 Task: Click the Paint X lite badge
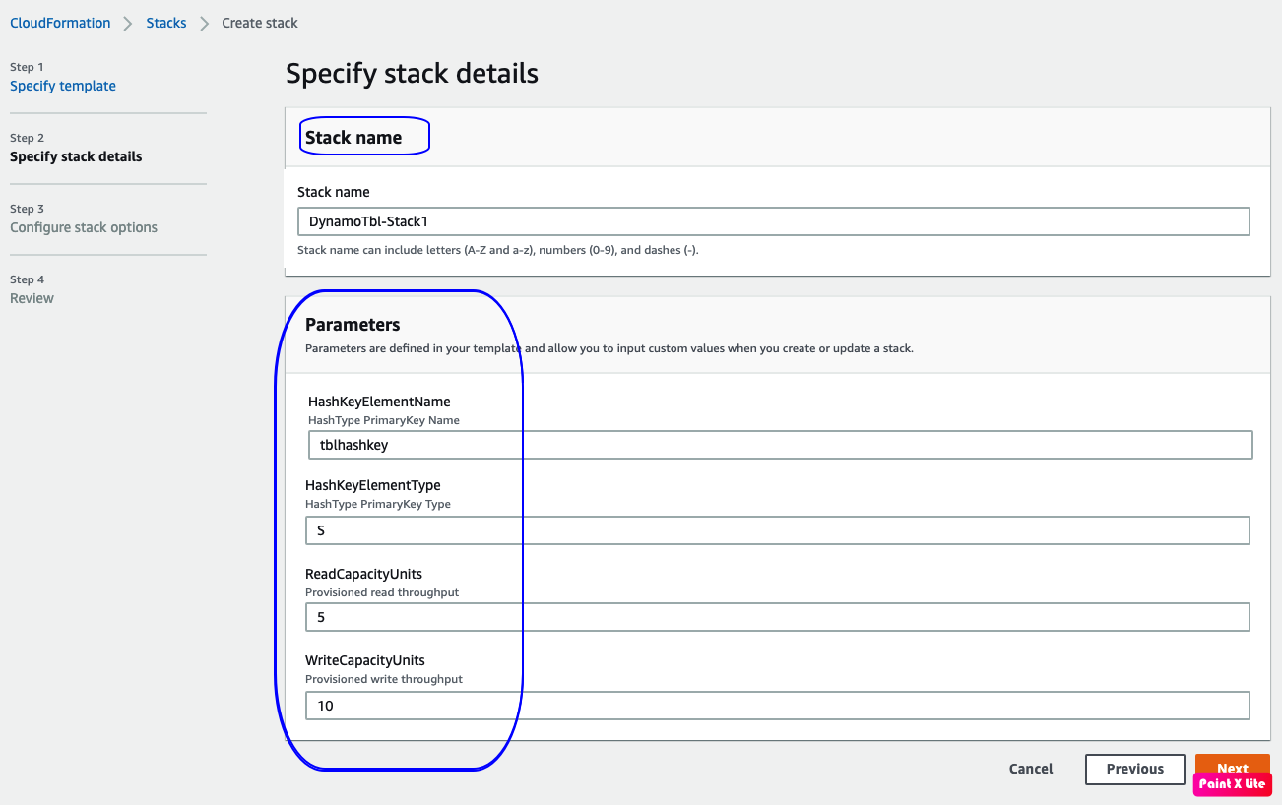[x=1232, y=784]
